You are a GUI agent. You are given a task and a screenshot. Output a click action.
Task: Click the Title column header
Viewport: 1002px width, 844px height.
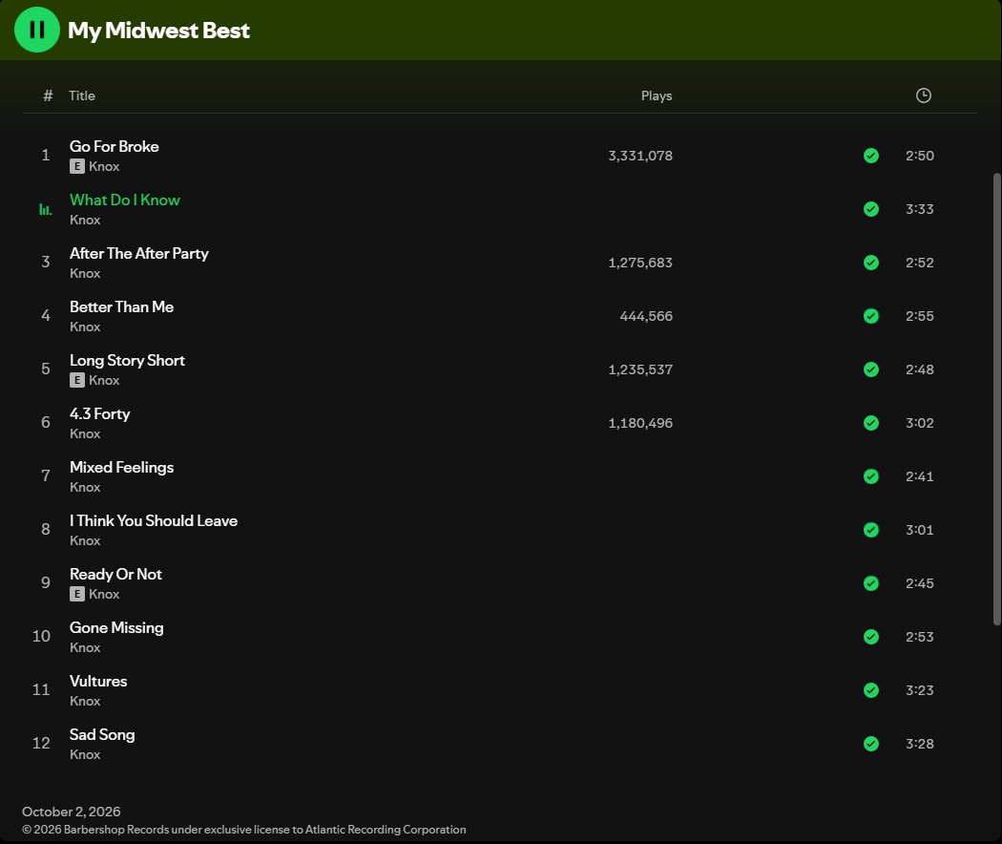(x=82, y=95)
